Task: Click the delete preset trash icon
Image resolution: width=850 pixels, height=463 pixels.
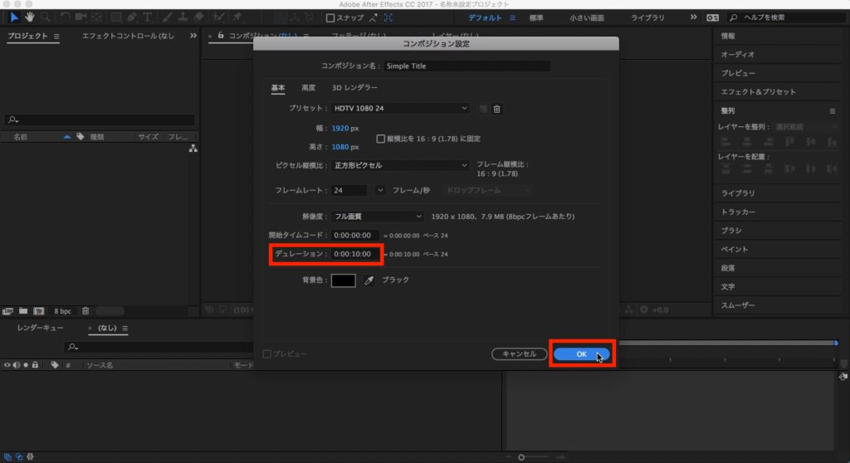Action: [496, 109]
